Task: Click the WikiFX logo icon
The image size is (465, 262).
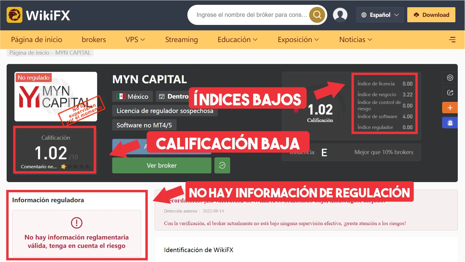Action: pyautogui.click(x=14, y=15)
